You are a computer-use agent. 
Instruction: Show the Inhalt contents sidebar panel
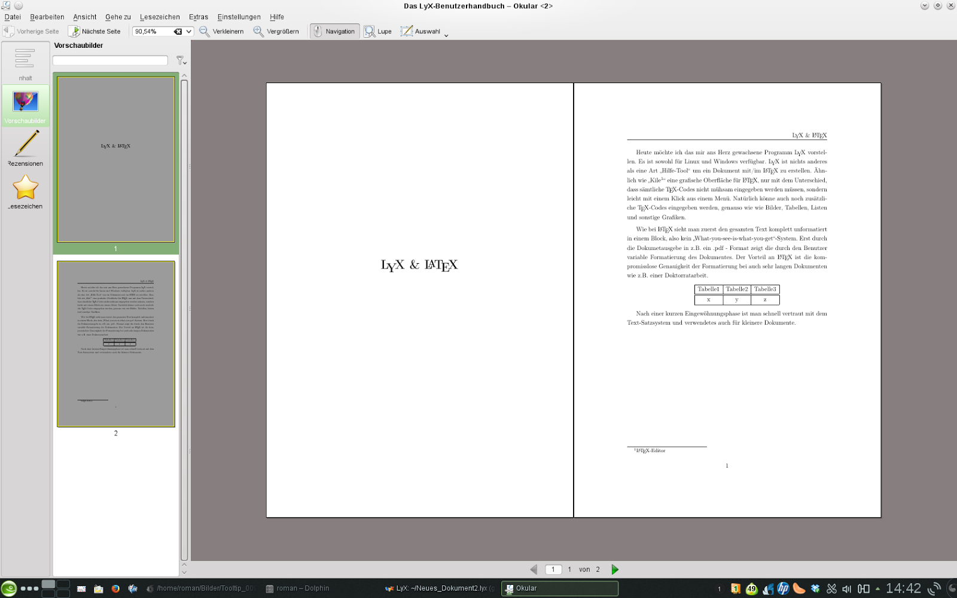pyautogui.click(x=25, y=63)
